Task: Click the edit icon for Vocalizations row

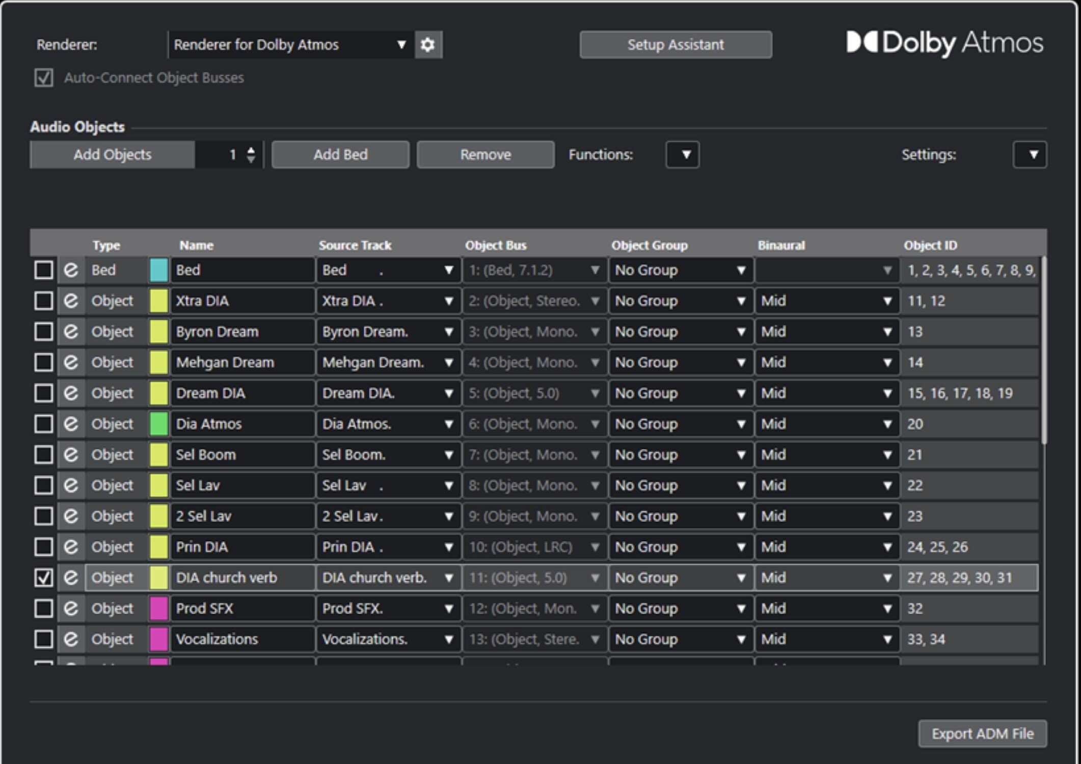Action: point(71,639)
